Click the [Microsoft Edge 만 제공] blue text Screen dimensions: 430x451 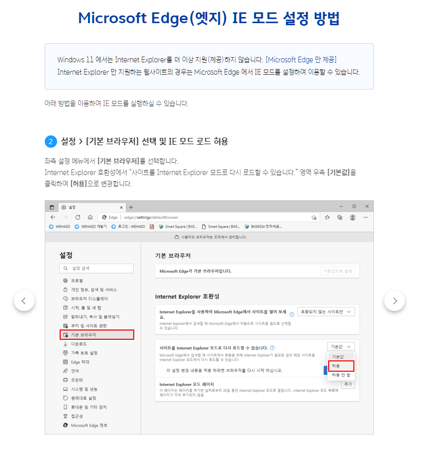[301, 60]
